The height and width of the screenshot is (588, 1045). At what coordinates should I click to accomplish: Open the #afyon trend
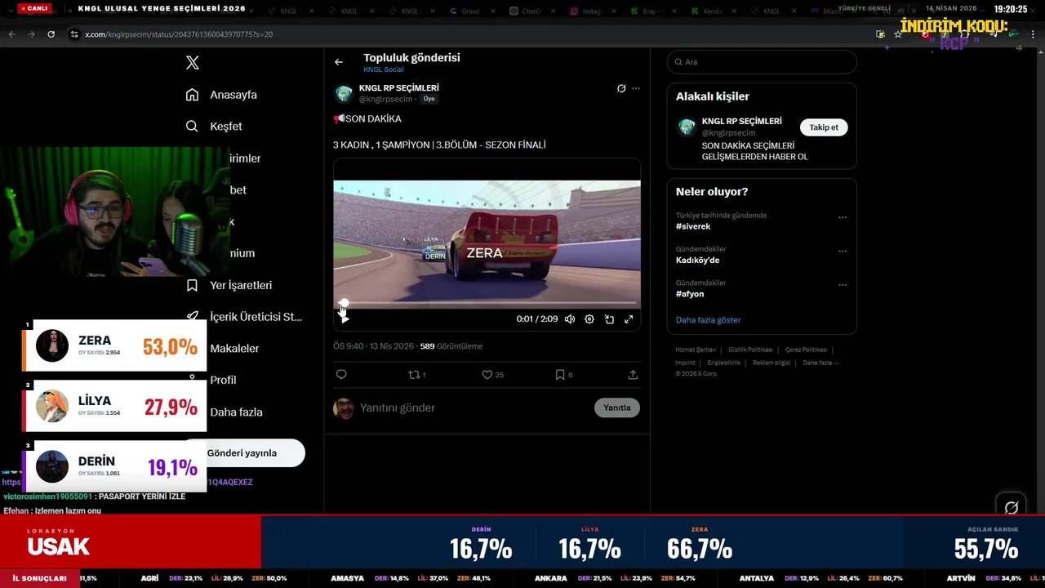pyautogui.click(x=690, y=294)
